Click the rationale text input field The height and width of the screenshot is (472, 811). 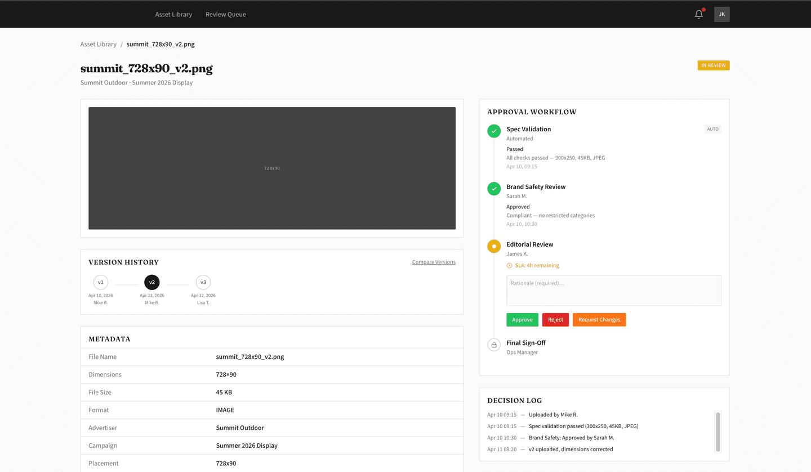(x=613, y=290)
